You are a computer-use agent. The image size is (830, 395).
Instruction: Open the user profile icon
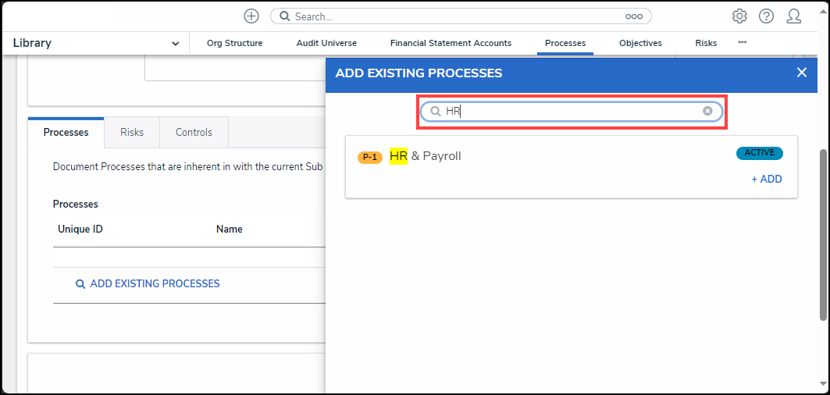[x=794, y=16]
